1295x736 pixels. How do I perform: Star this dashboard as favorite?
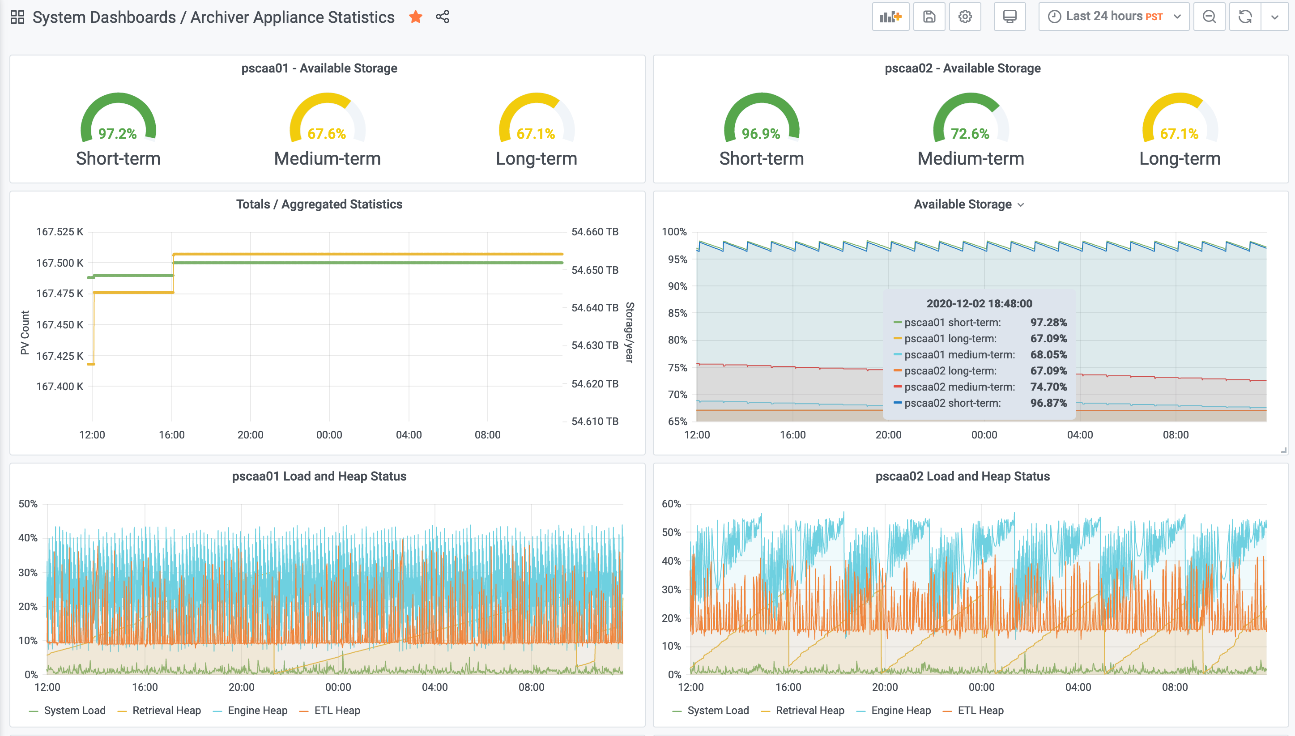coord(416,17)
